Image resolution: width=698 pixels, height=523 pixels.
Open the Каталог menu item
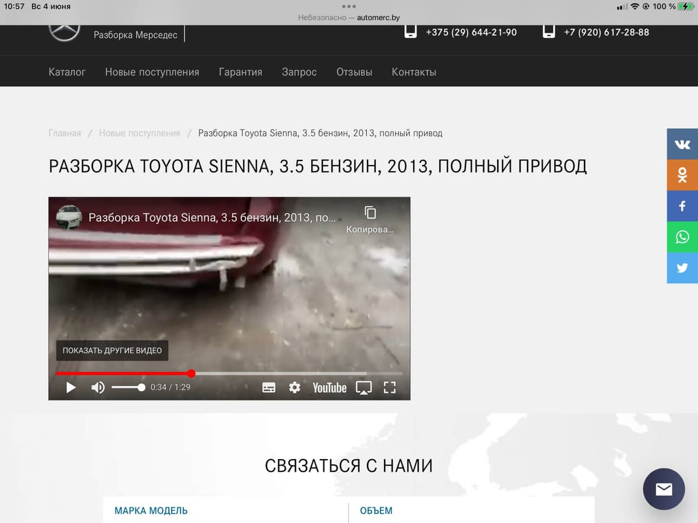coord(67,72)
